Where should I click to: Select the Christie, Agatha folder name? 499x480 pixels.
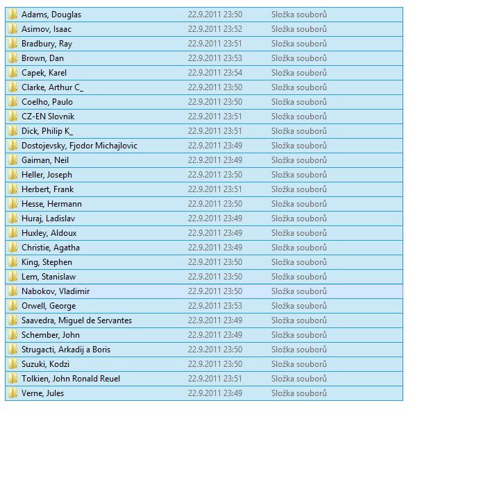click(x=50, y=248)
